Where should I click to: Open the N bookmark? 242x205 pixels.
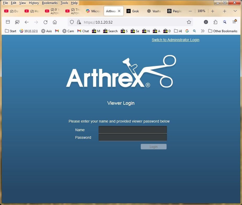point(146,31)
